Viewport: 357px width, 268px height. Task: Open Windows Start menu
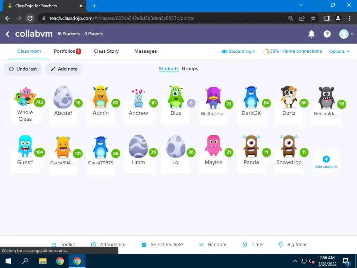[x=8, y=261]
